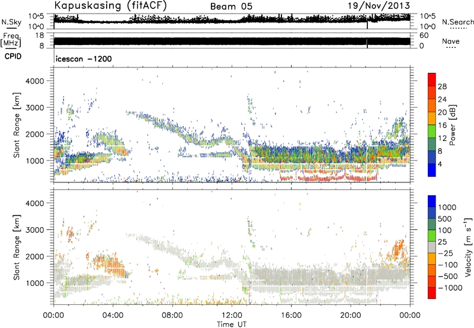
Task: Click the blue top of velocity colorbar
Action: click(x=432, y=201)
